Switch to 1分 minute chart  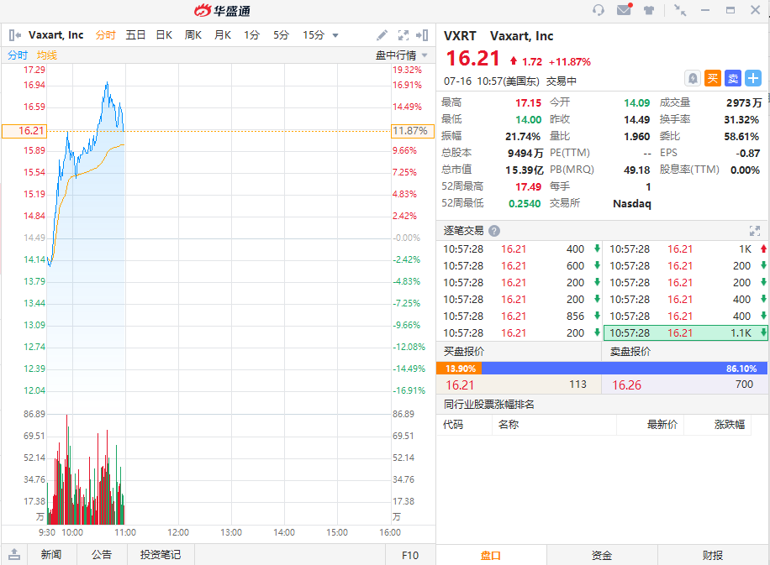(251, 35)
